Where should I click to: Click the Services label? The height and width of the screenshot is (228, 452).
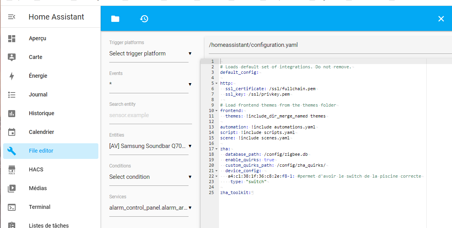coord(117,197)
